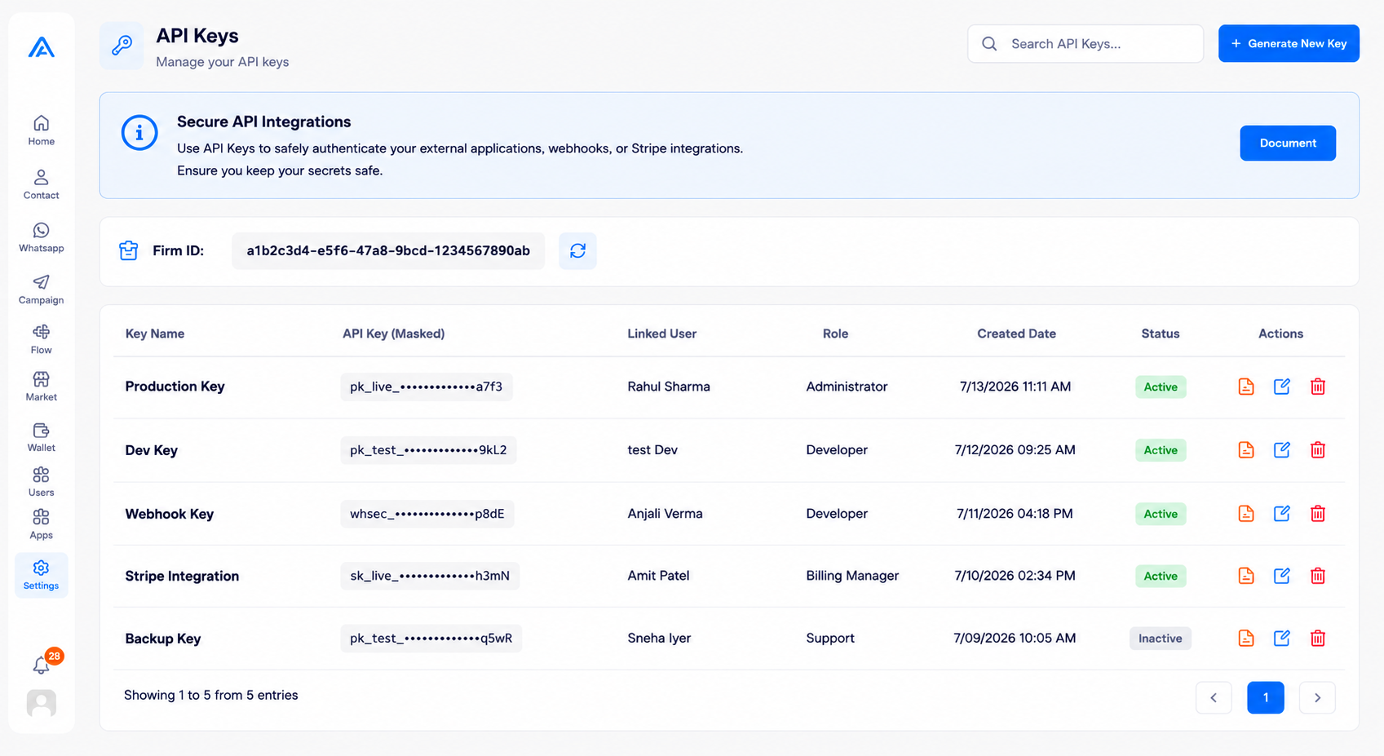Click the Key Name column header
Image resolution: width=1384 pixels, height=756 pixels.
pos(155,334)
